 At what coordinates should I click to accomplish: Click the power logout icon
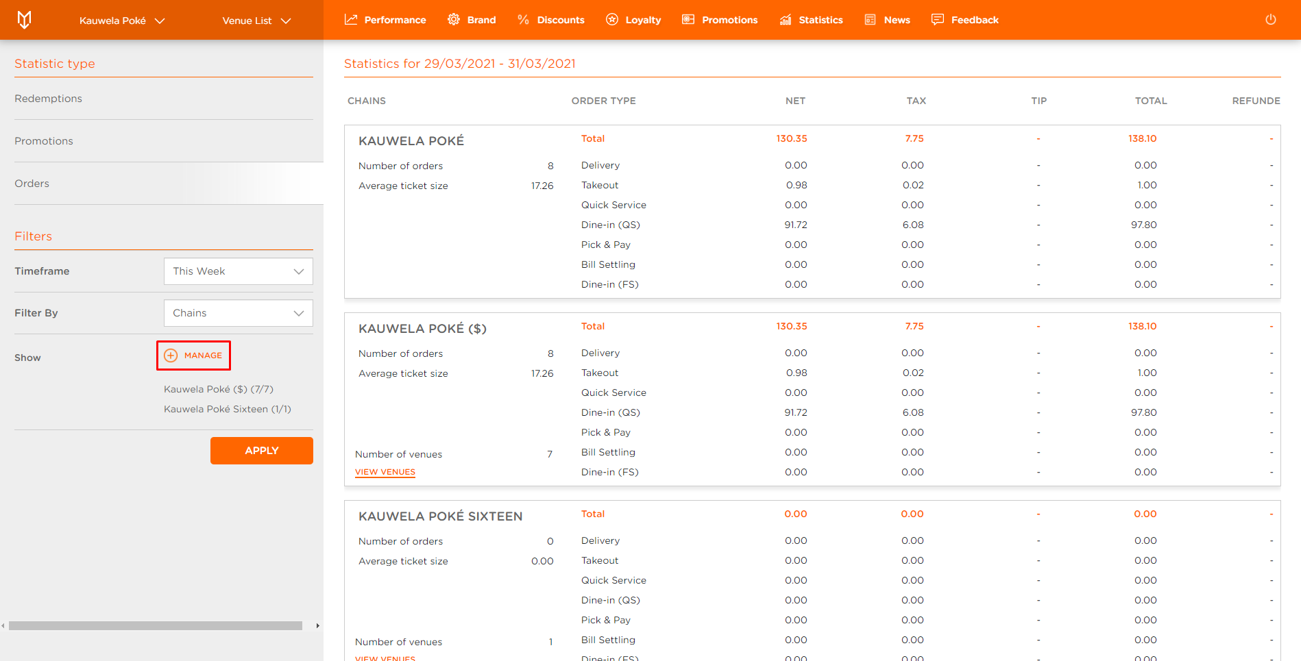pyautogui.click(x=1271, y=20)
